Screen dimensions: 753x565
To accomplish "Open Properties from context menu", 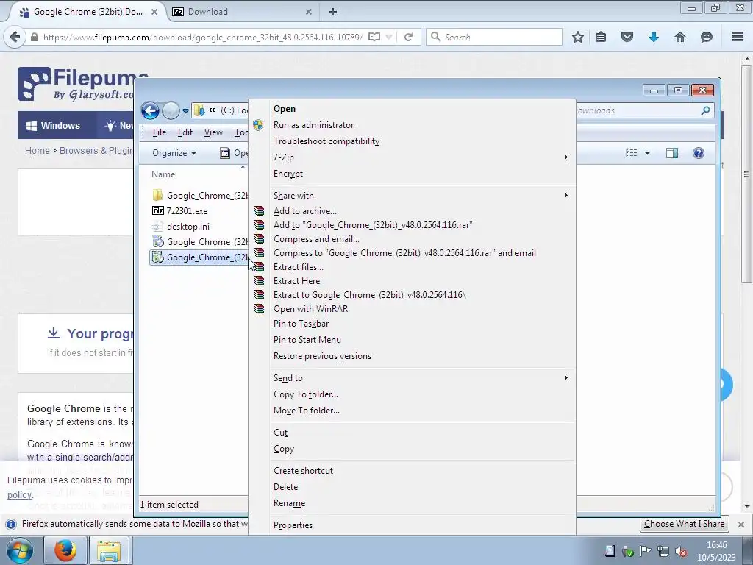I will 293,525.
